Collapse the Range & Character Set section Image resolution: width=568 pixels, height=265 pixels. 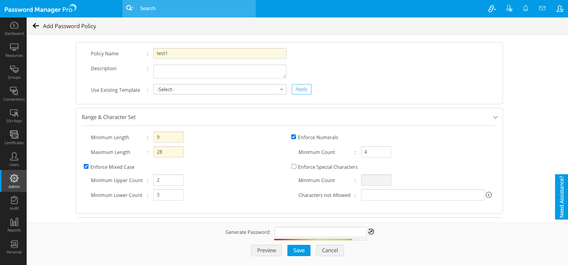click(x=495, y=117)
